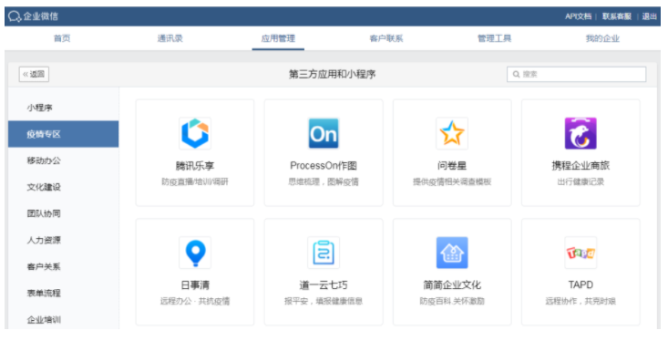Click the 远程办公·共抗疫情 description

click(x=195, y=302)
